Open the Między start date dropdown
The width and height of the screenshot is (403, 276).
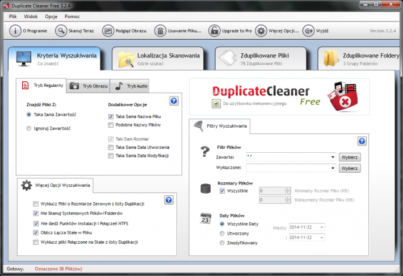[x=322, y=227]
